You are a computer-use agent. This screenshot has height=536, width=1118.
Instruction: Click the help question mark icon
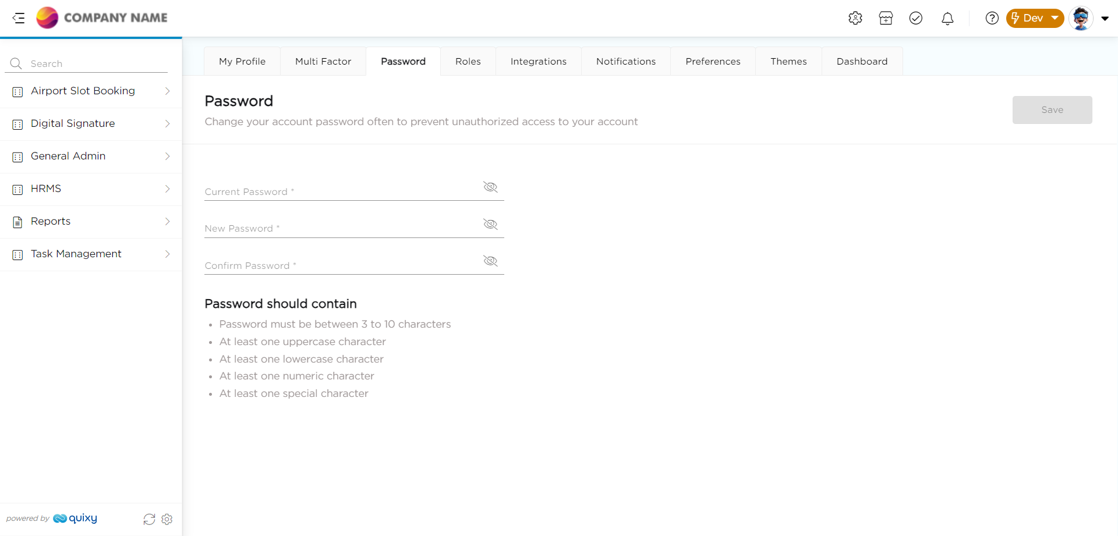992,18
